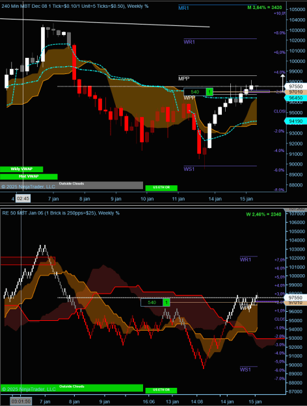Click the "9 jan" date on the lower time axis
The width and height of the screenshot is (307, 406).
pos(105,401)
